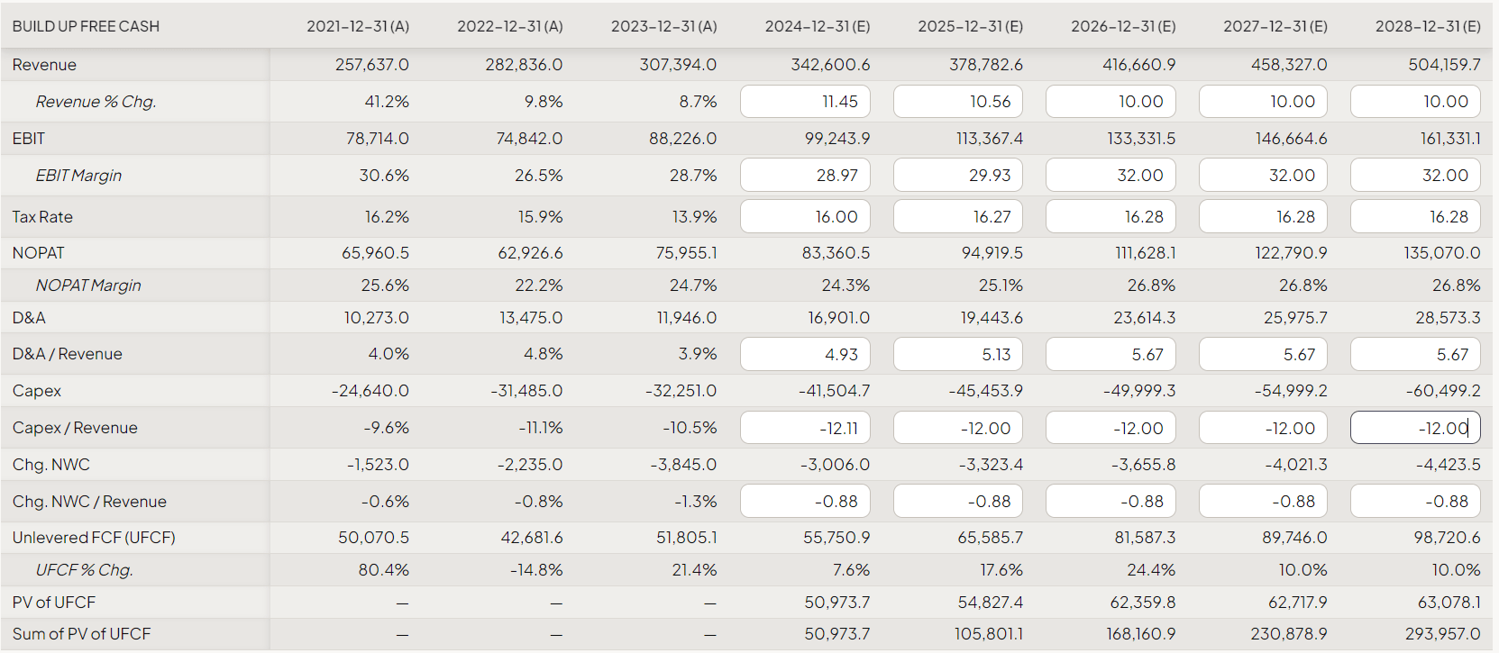This screenshot has height=653, width=1499.
Task: Focus the 2026 Capex / Revenue field
Action: [x=1110, y=428]
